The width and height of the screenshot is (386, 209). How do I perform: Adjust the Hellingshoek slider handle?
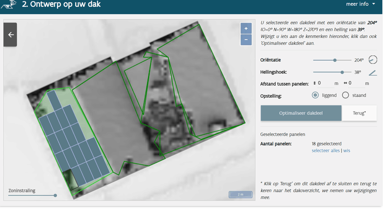click(x=342, y=72)
